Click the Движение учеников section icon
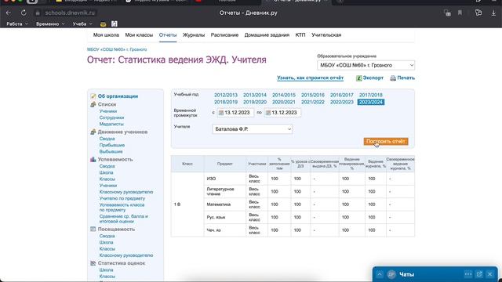502x282 pixels. (93, 132)
